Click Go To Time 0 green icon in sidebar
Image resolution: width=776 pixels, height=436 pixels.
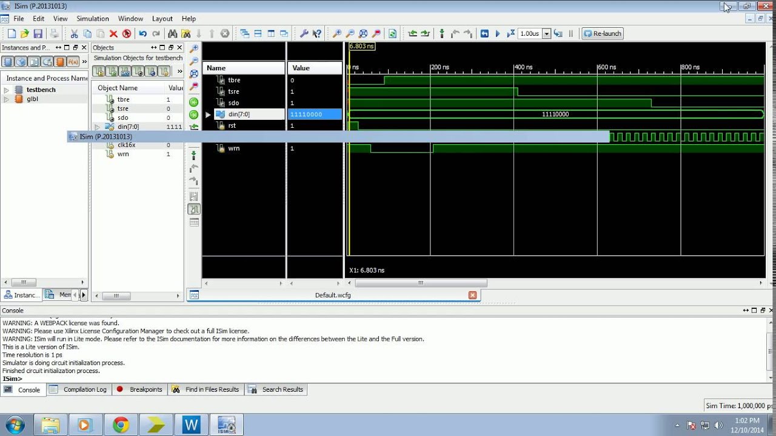tap(194, 102)
